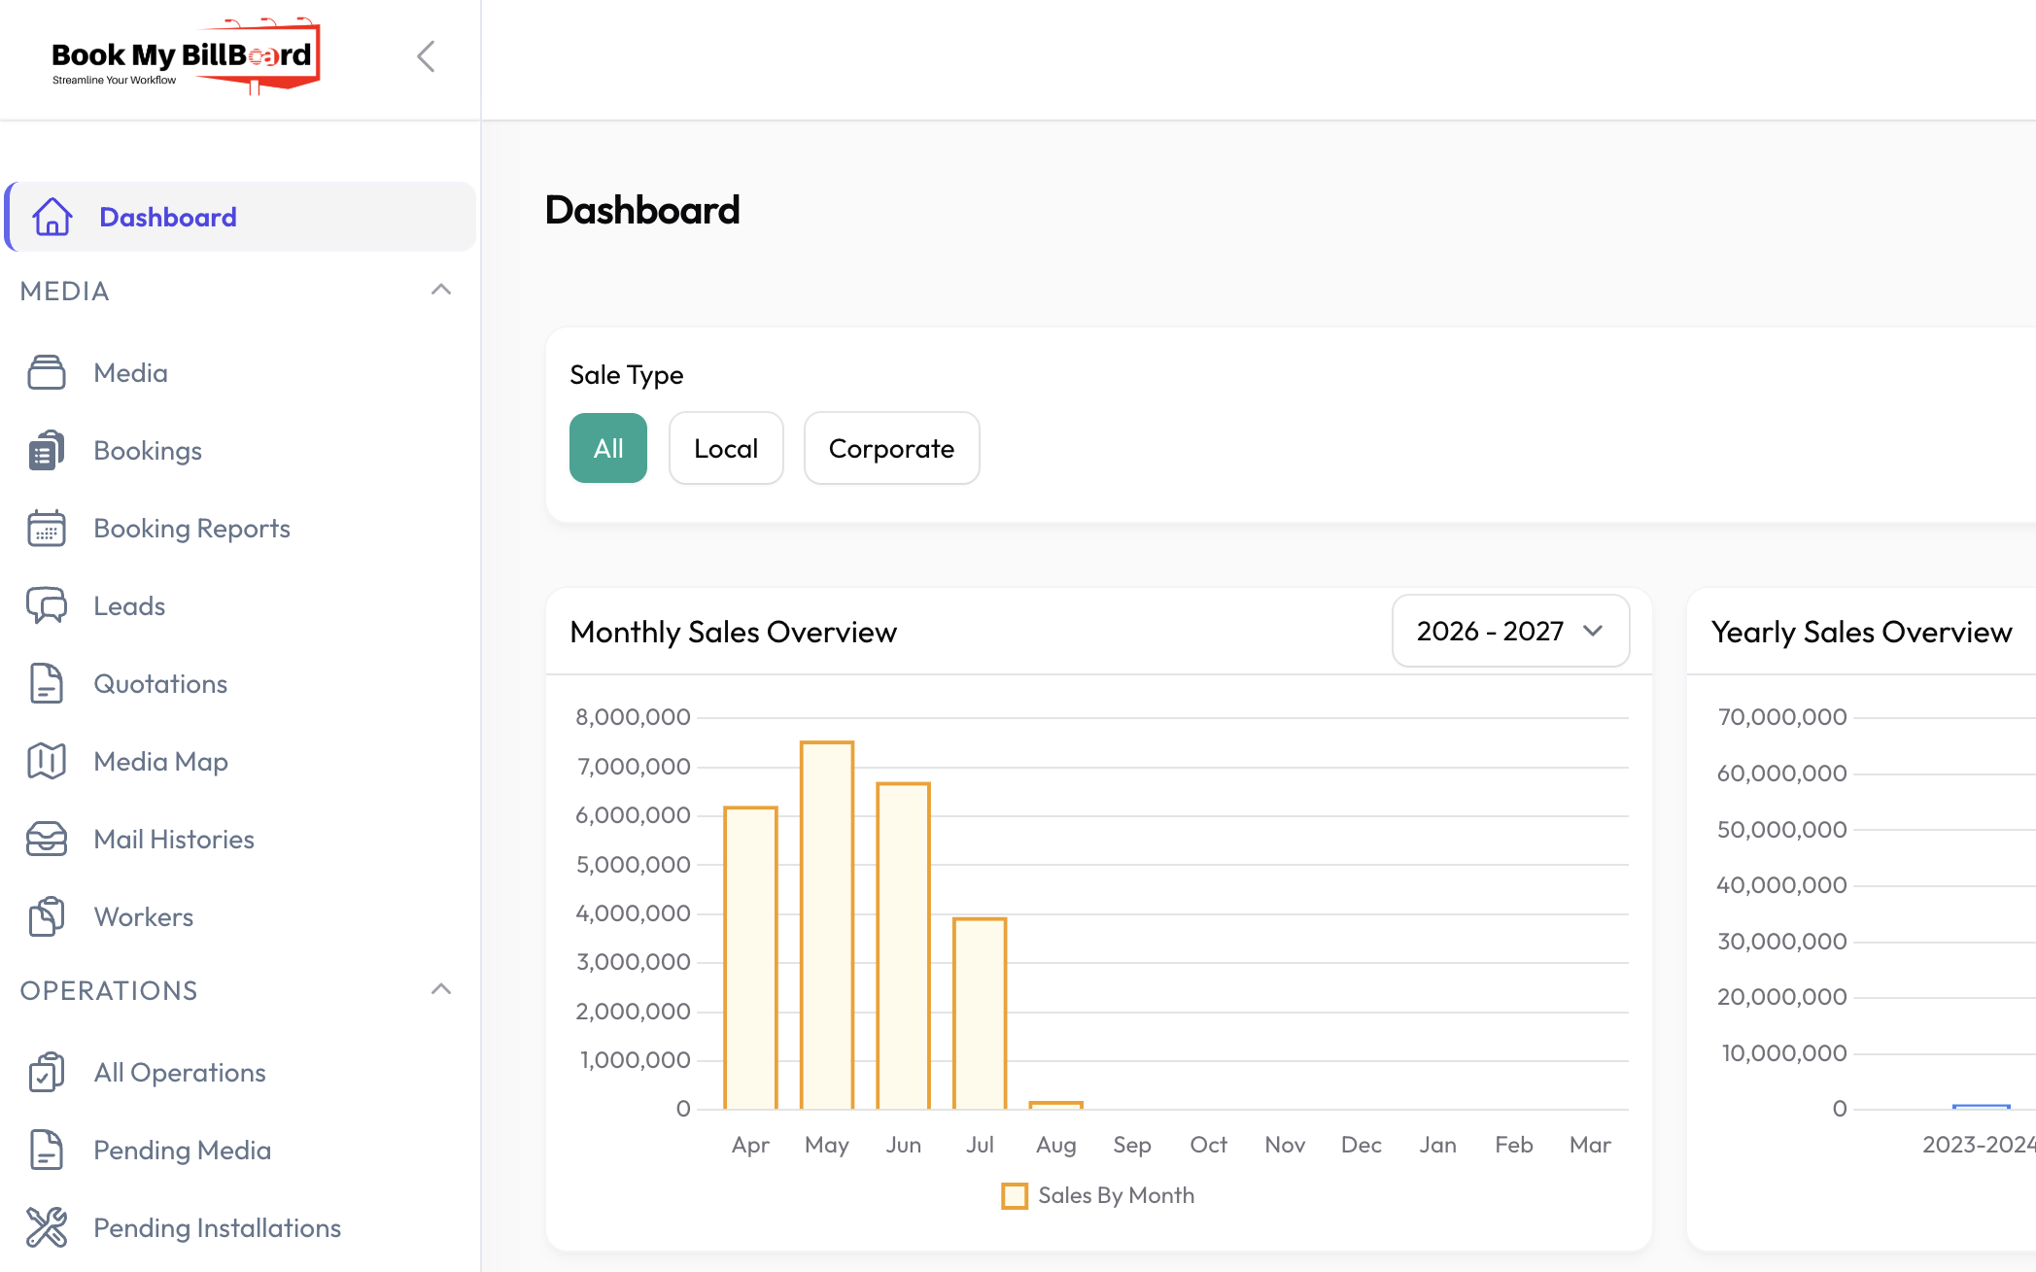Go to Mail Histories
2036x1272 pixels.
click(x=174, y=840)
